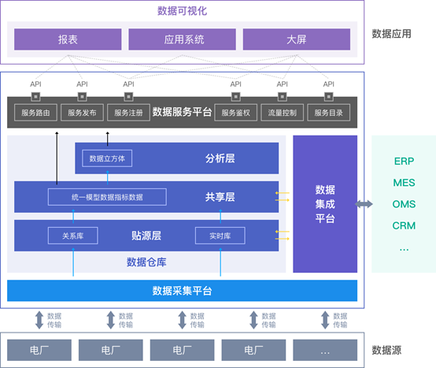Image resolution: width=436 pixels, height=368 pixels.
Task: Click the API connector above 服务鉴权
Action: pyautogui.click(x=236, y=97)
